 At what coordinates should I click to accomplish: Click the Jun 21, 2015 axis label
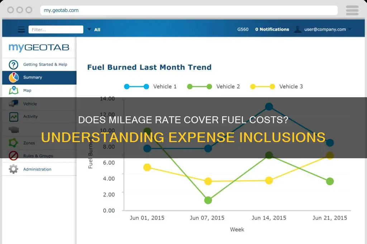[330, 218]
